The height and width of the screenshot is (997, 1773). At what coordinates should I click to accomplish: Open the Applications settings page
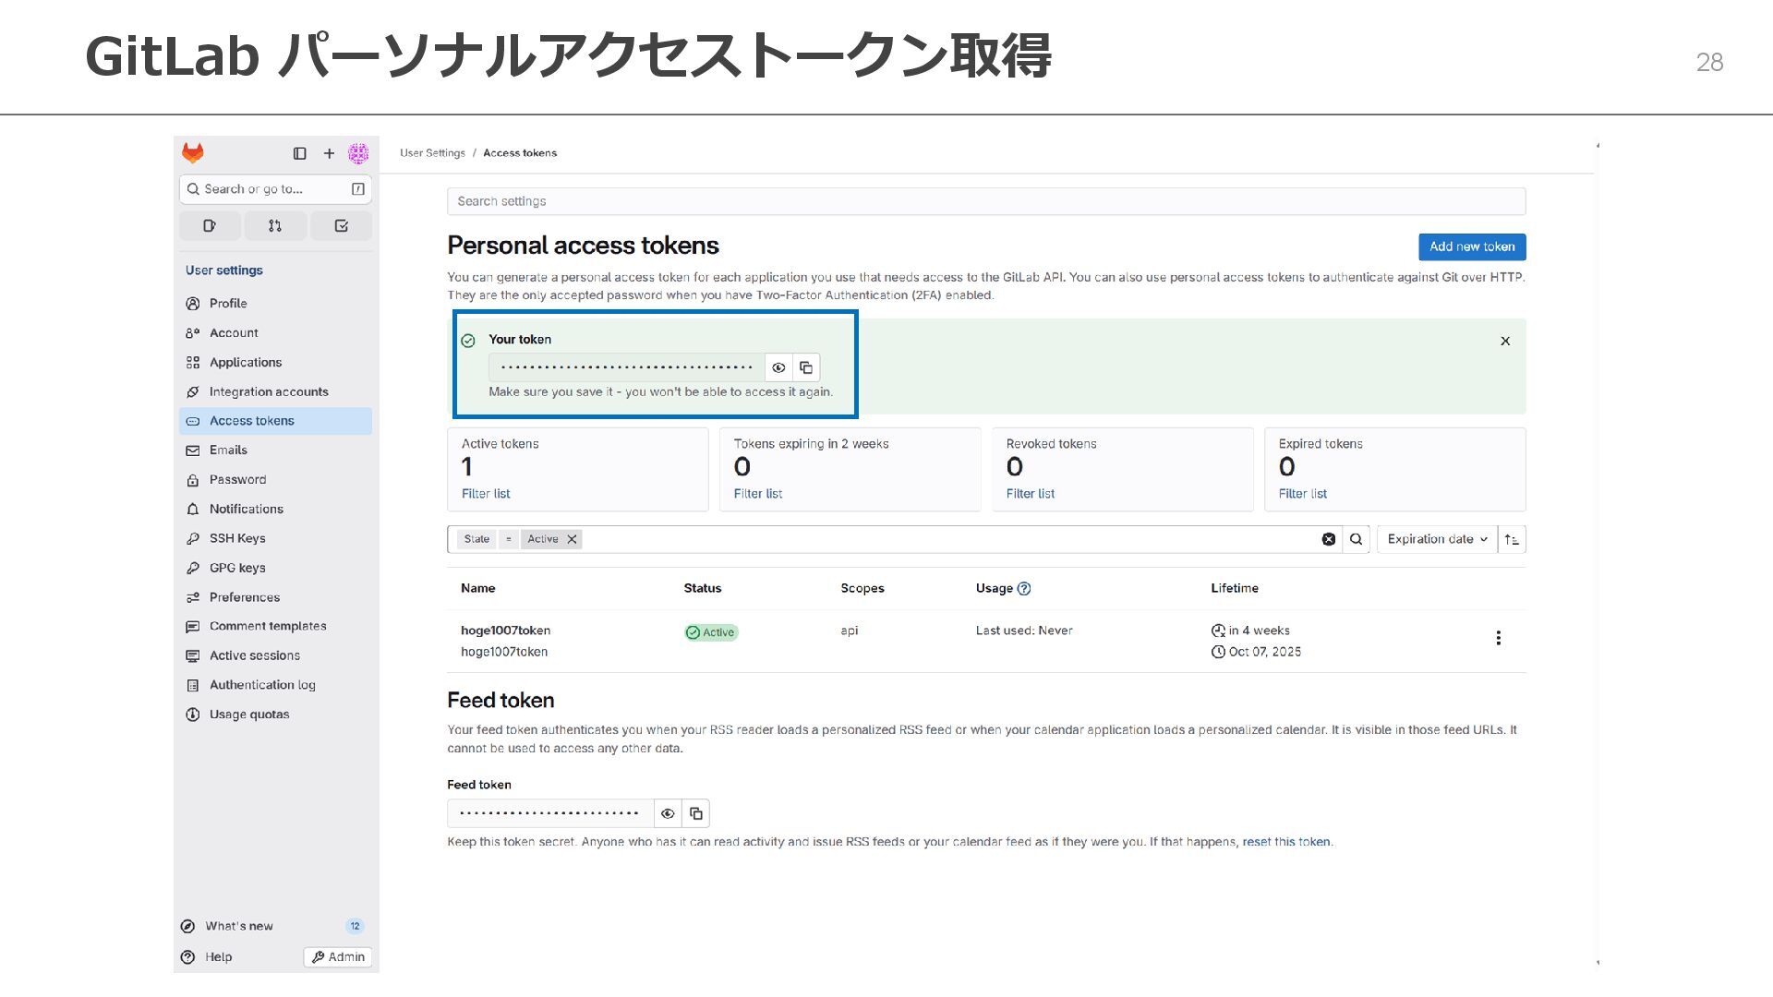point(246,362)
